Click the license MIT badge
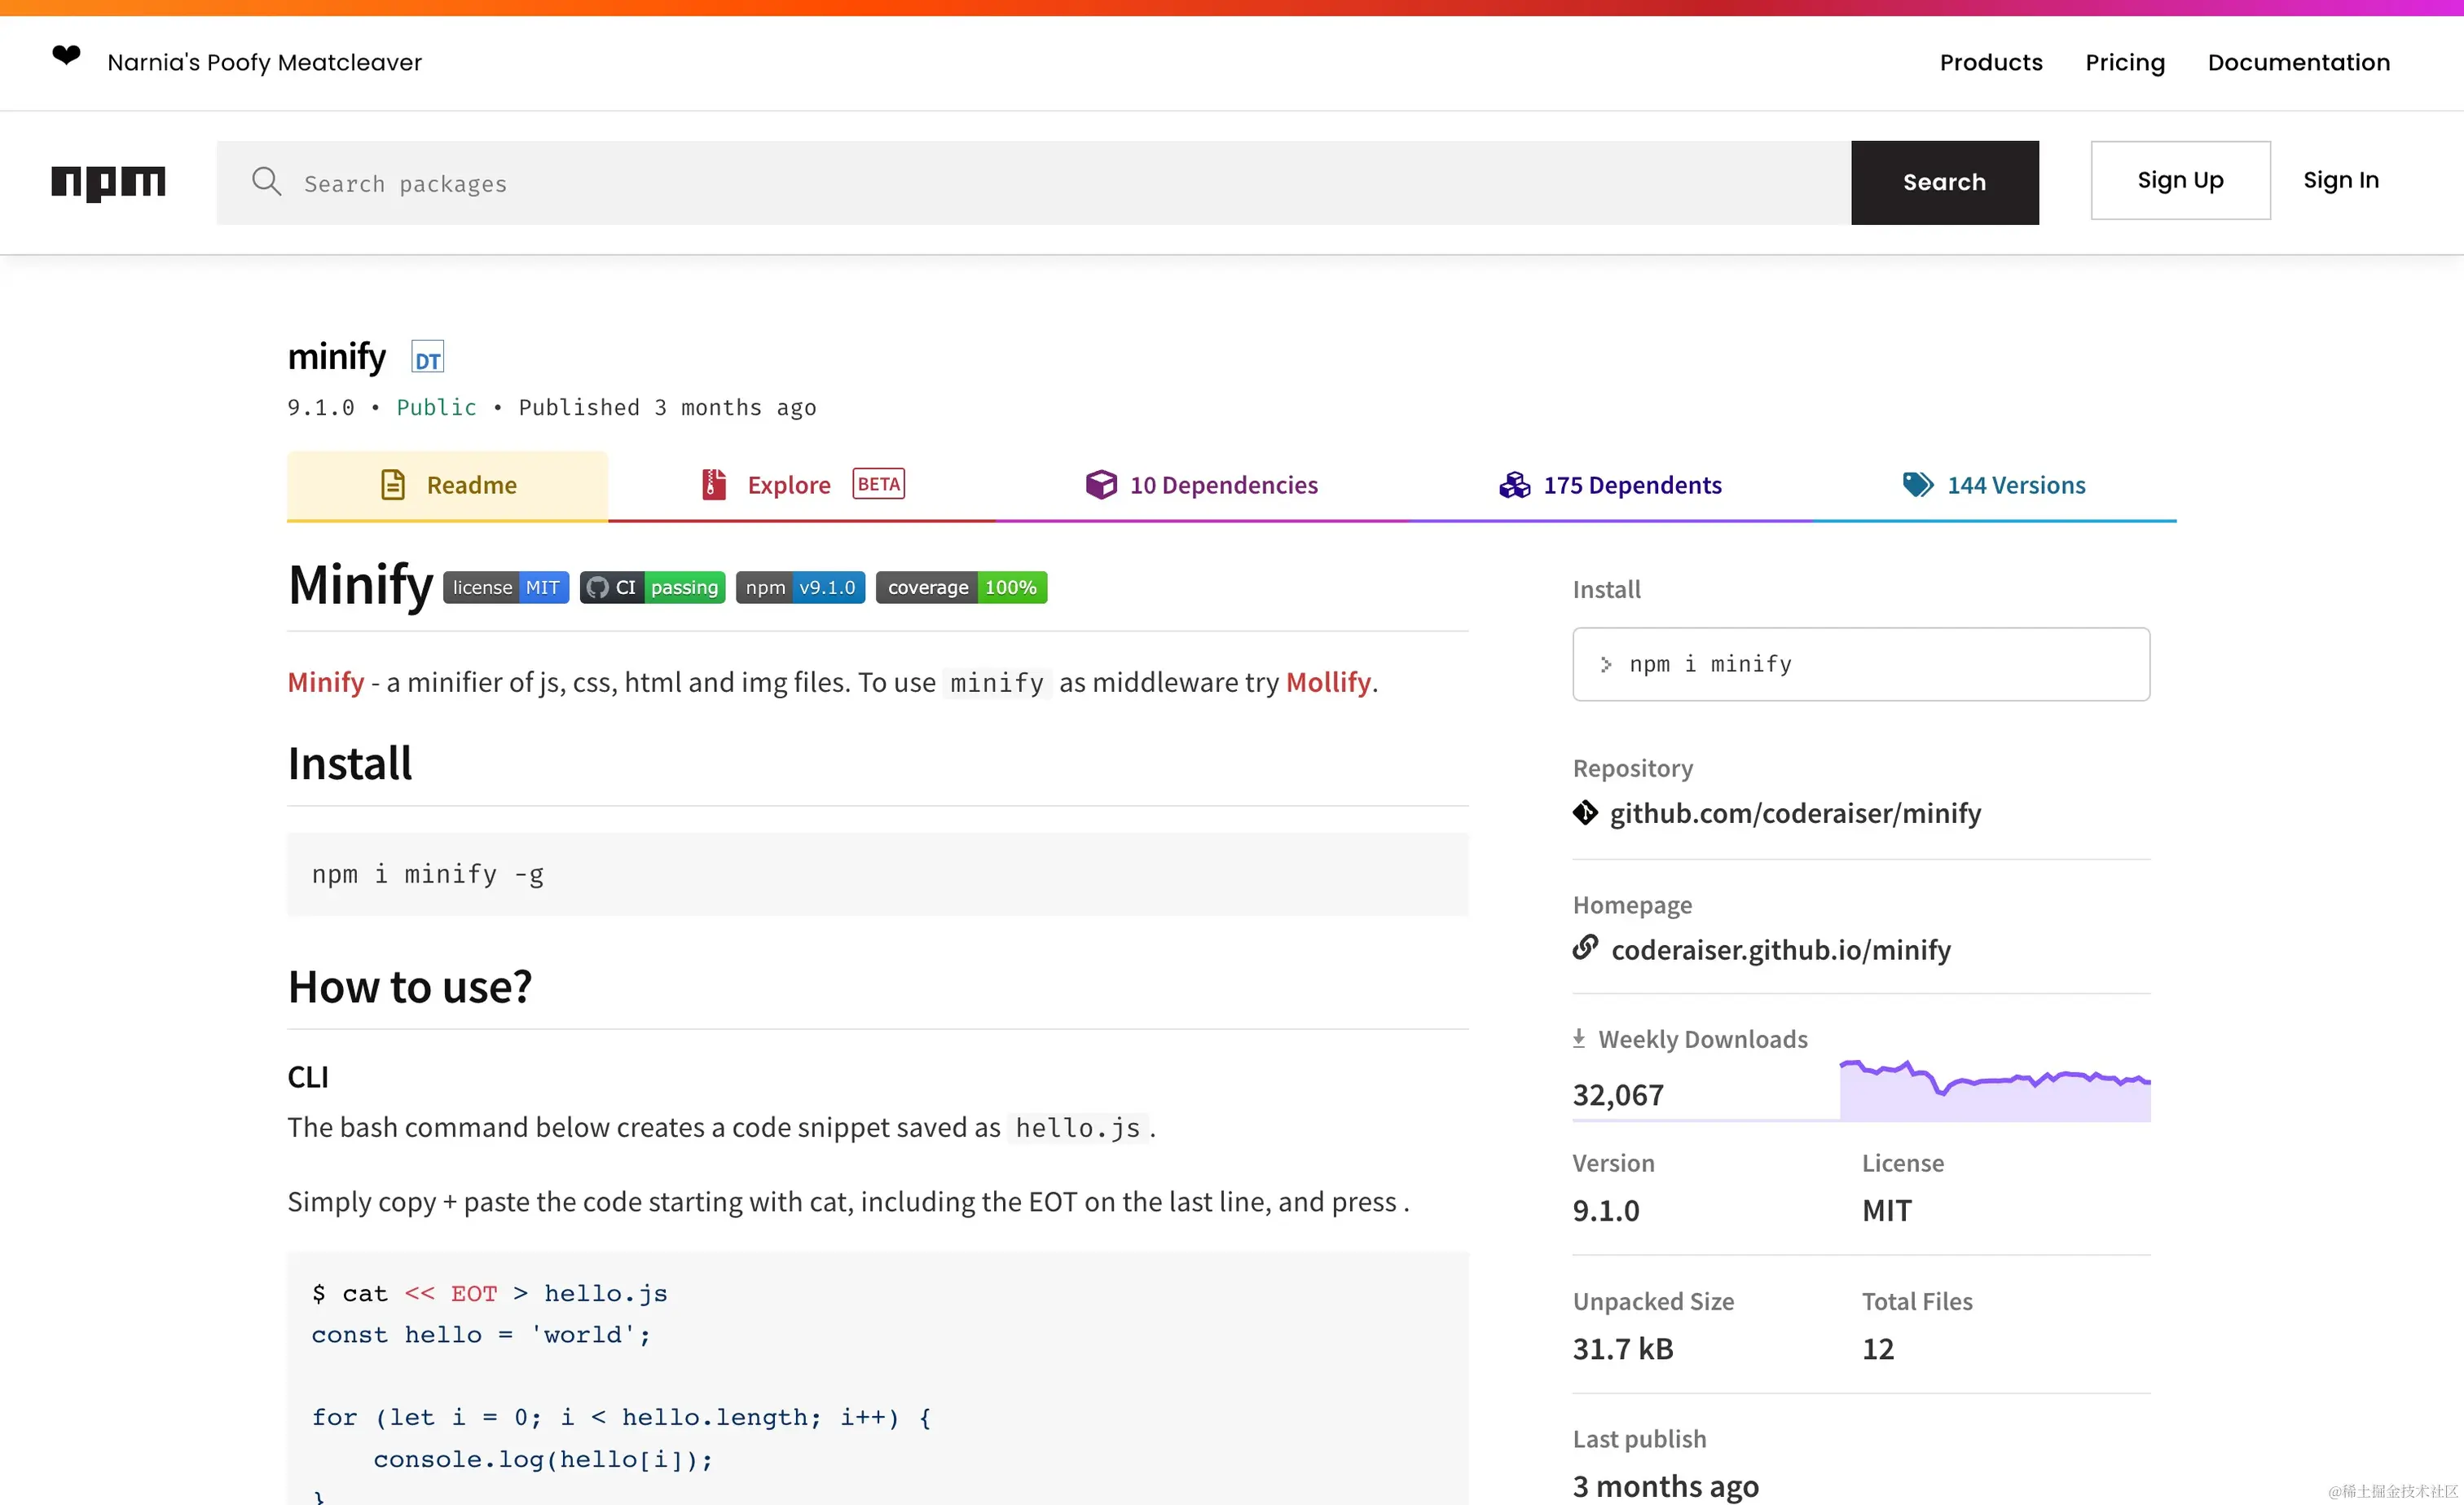Viewport: 2464px width, 1505px height. pos(506,588)
